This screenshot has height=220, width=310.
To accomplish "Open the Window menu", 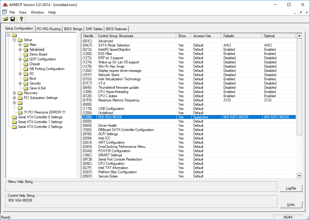I will click(x=37, y=12).
